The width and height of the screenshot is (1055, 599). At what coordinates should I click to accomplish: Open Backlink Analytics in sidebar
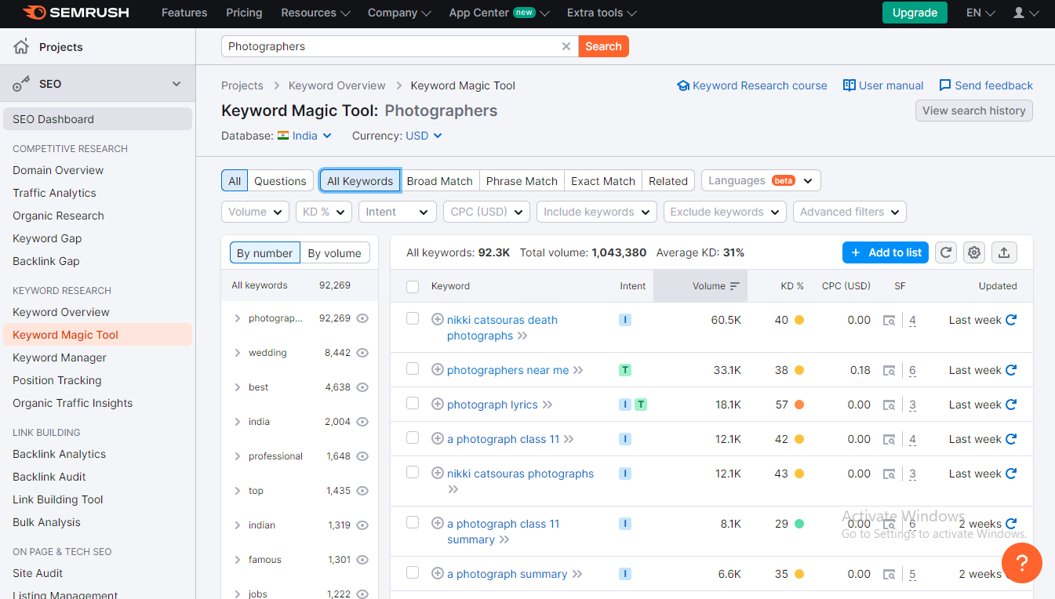[59, 454]
